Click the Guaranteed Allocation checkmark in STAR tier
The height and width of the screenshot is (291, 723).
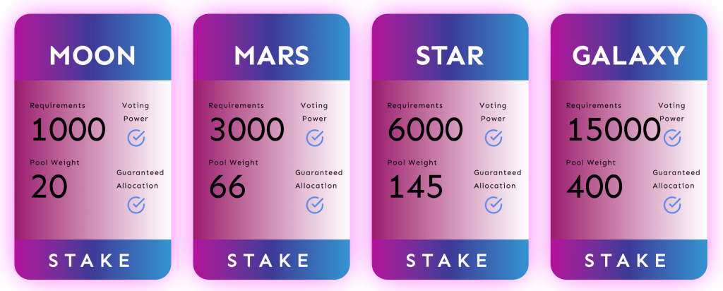(494, 205)
